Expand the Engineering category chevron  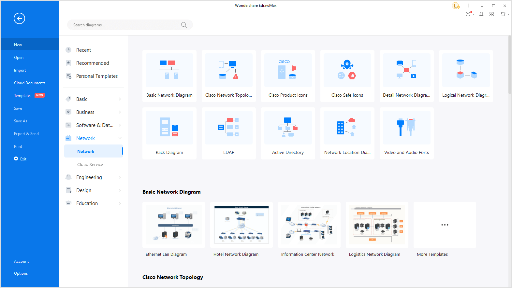click(x=120, y=177)
